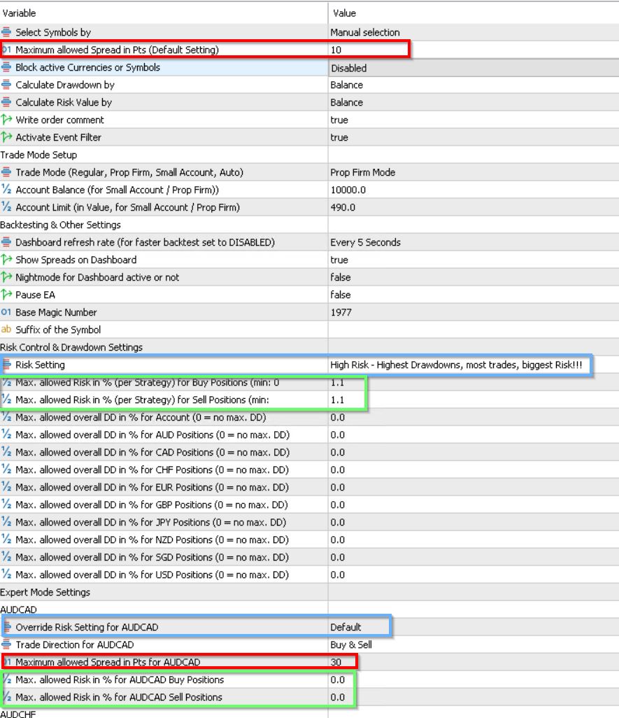The width and height of the screenshot is (619, 718).
Task: Toggle Show Spreads on Dashboard value
Action: click(x=339, y=260)
